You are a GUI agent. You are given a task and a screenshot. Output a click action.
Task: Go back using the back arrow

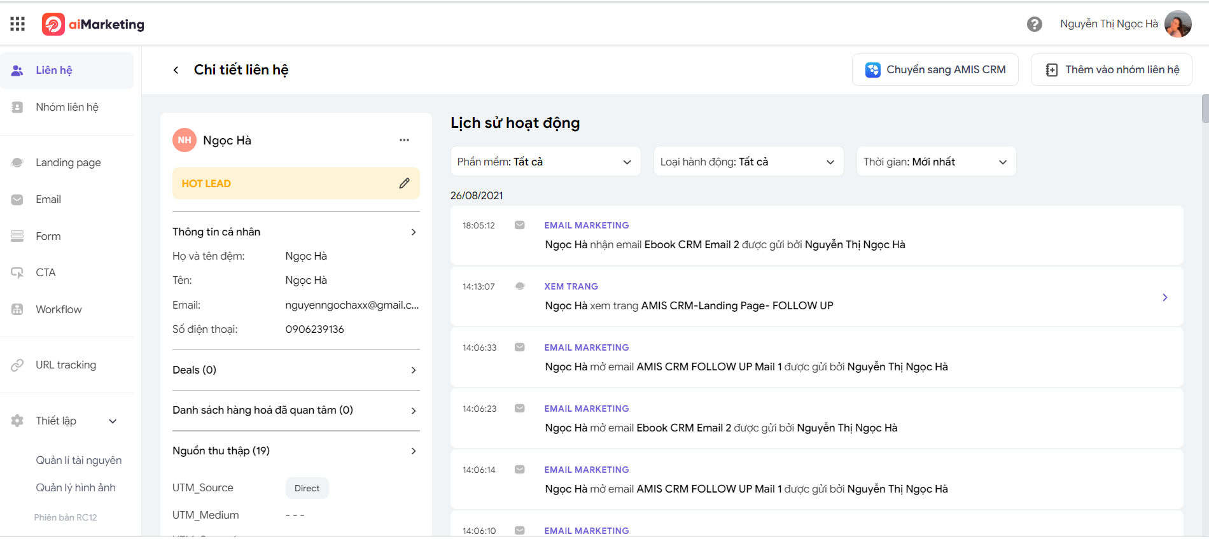176,70
